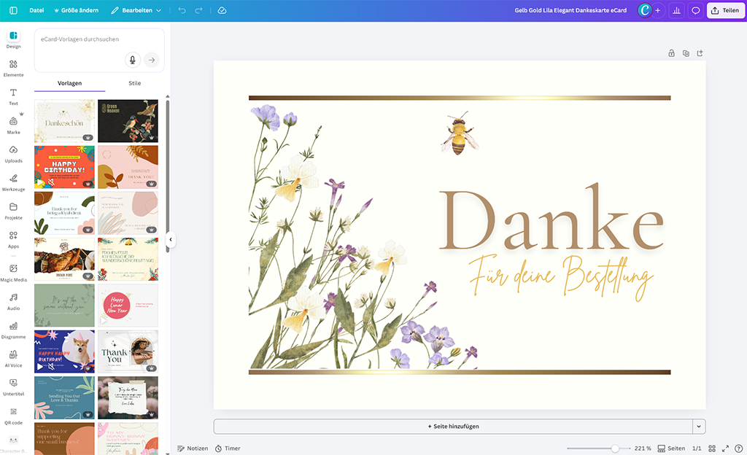Open the QR code panel
This screenshot has height=455, width=747.
coord(13,416)
